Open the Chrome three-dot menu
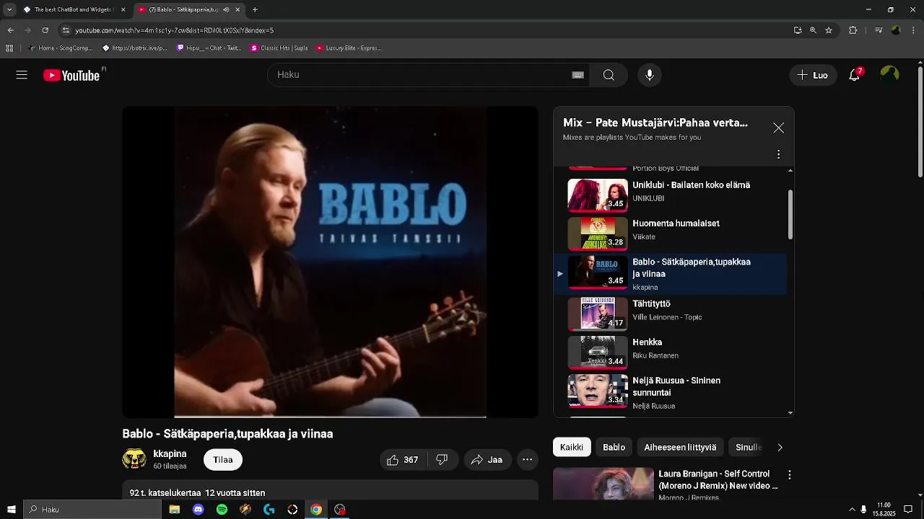Screen dimensions: 924x519 pyautogui.click(x=914, y=30)
